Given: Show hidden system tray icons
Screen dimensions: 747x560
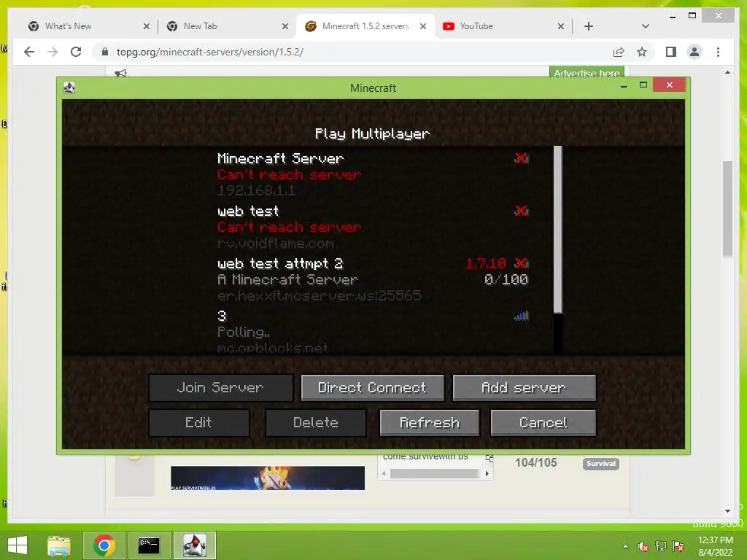Looking at the screenshot, I should click(625, 546).
